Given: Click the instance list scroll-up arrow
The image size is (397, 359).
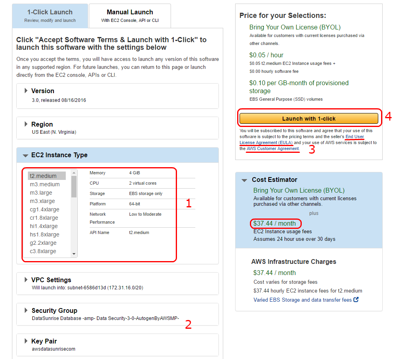Looking at the screenshot, I should coord(74,173).
